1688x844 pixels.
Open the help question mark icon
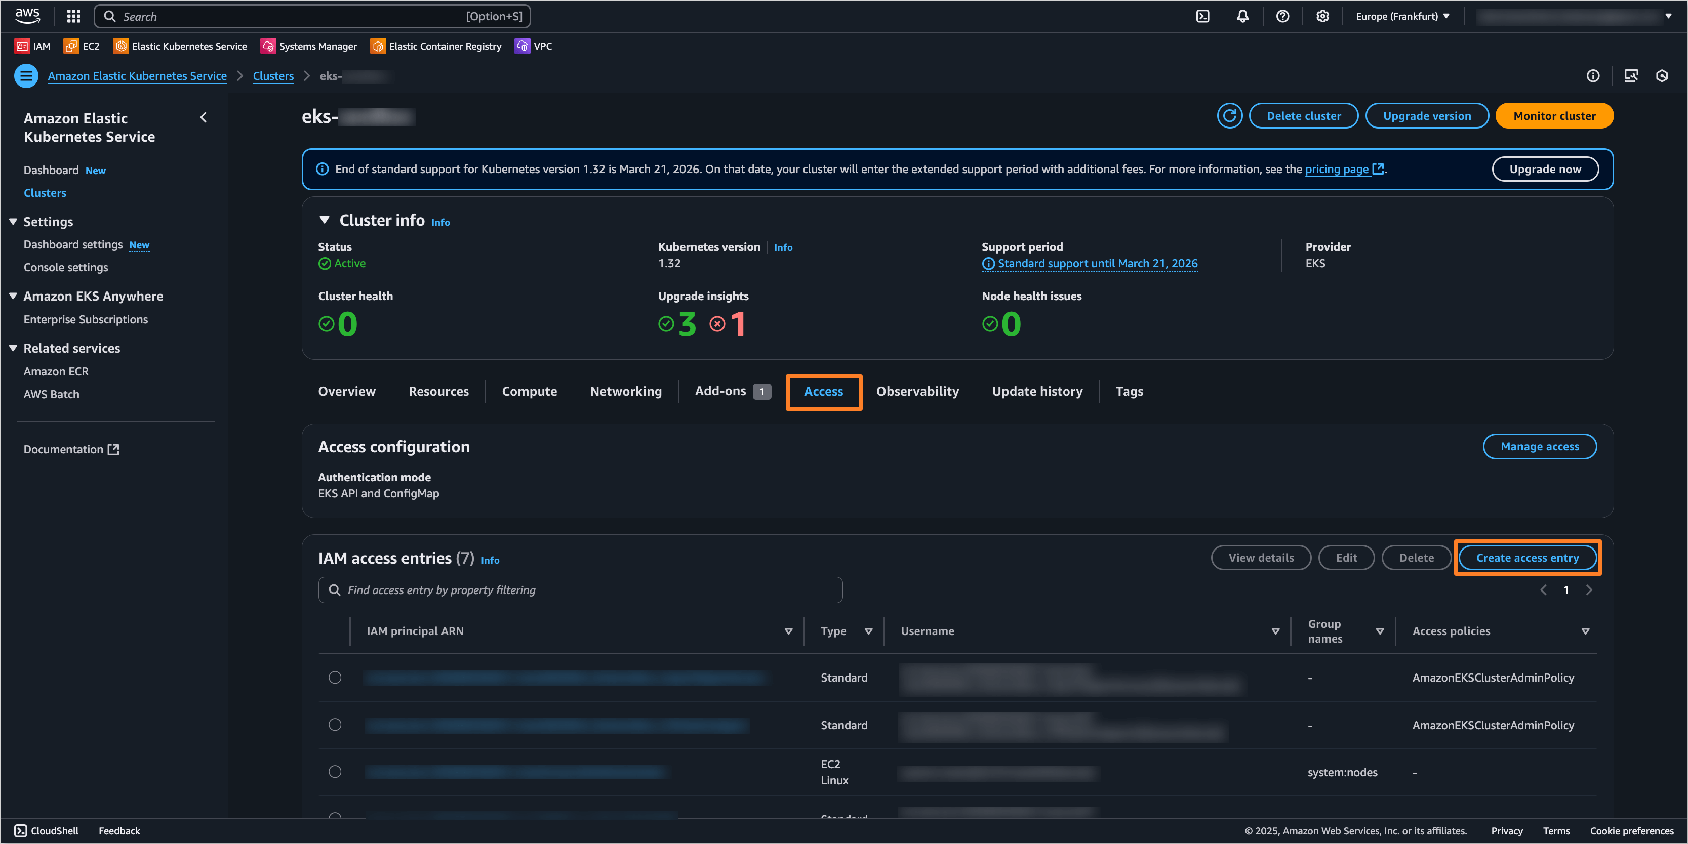pos(1282,16)
